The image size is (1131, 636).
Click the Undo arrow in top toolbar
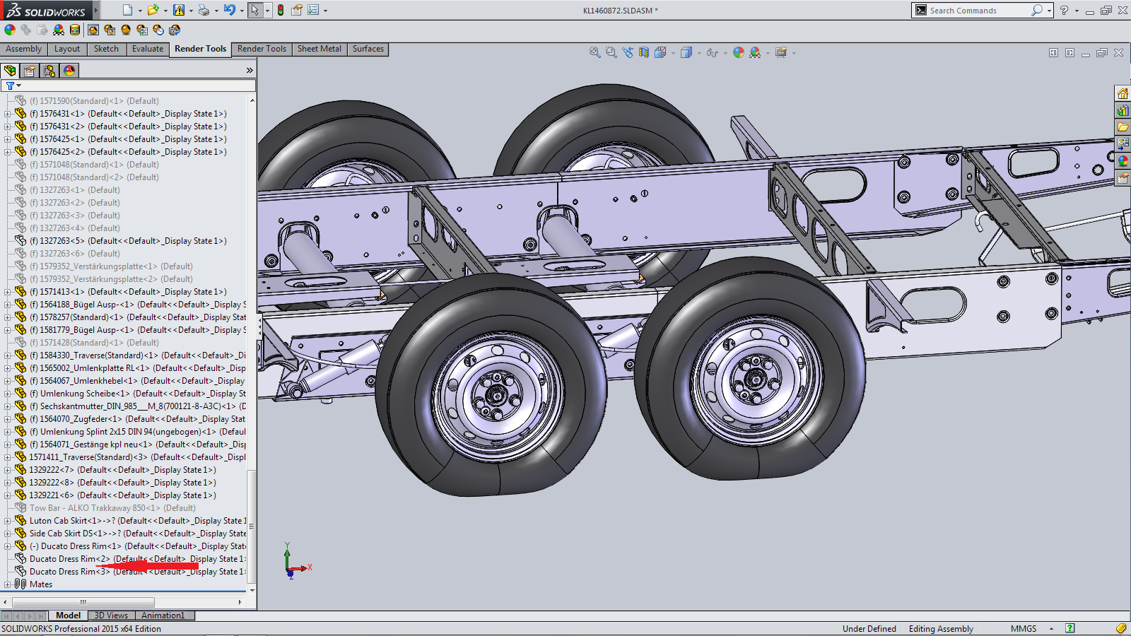229,10
